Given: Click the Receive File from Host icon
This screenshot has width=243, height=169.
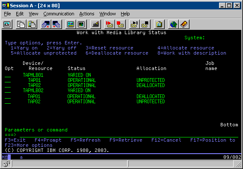Looking at the screenshot, I should pos(56,24).
